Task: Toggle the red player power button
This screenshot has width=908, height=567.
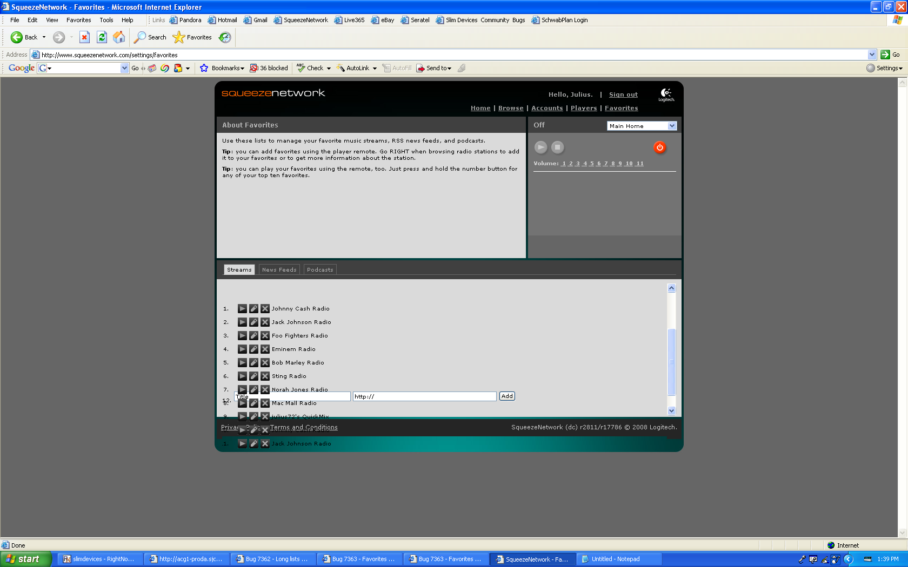Action: click(659, 147)
